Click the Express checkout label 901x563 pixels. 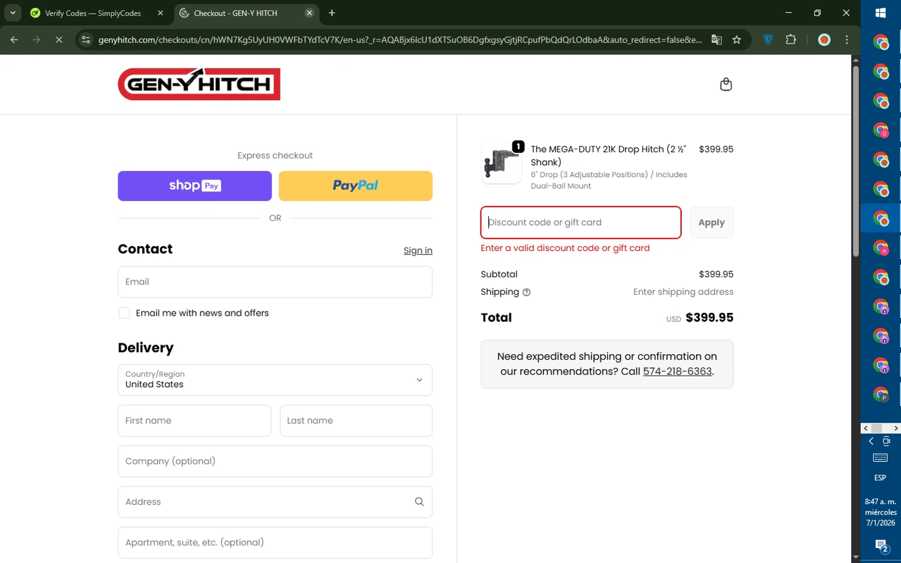[275, 155]
